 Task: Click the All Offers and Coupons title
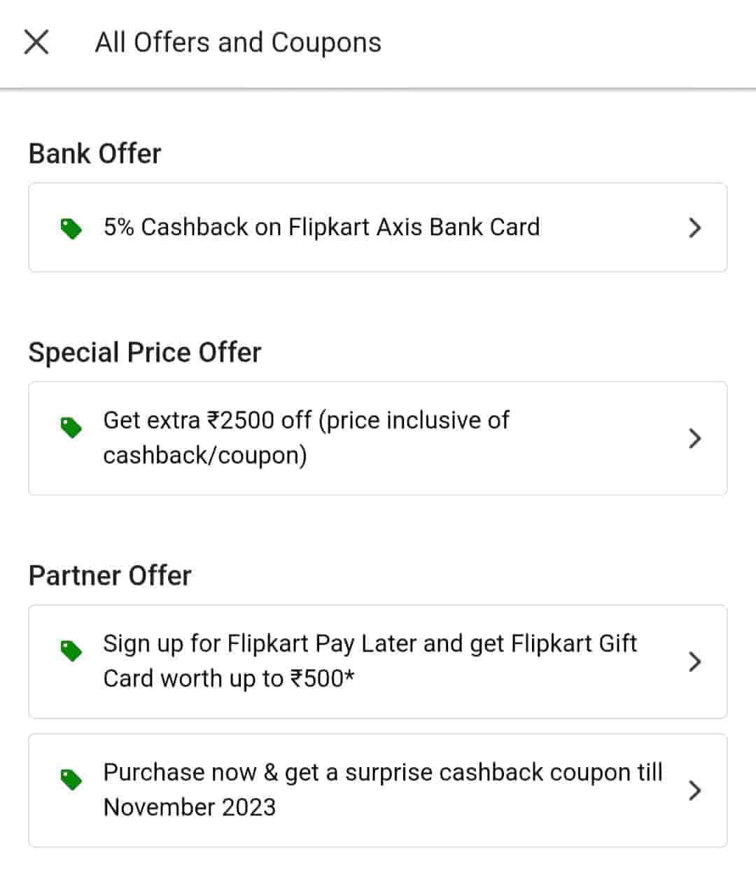click(238, 43)
